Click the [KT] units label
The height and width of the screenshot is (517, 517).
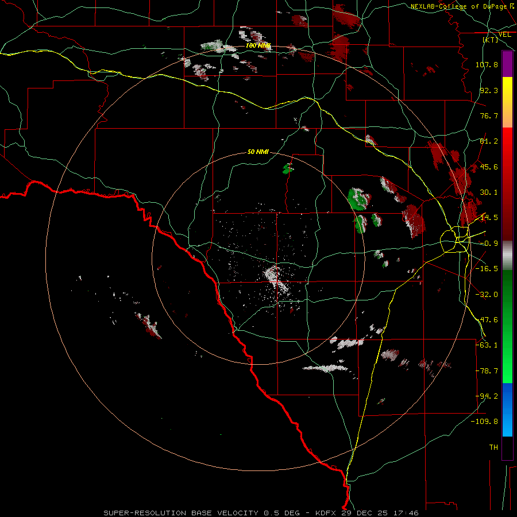click(x=491, y=40)
